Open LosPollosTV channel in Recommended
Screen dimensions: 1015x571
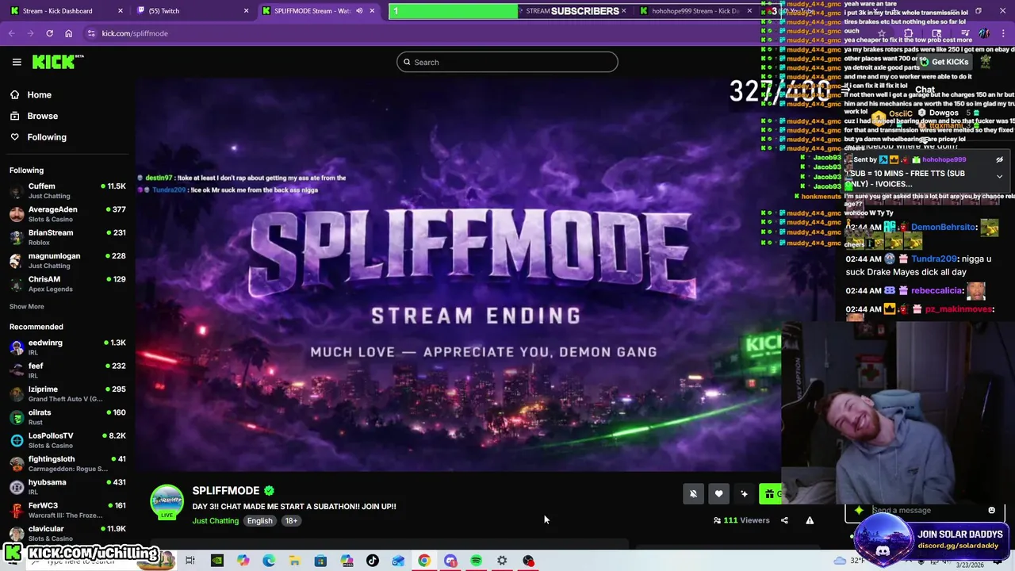[67, 440]
